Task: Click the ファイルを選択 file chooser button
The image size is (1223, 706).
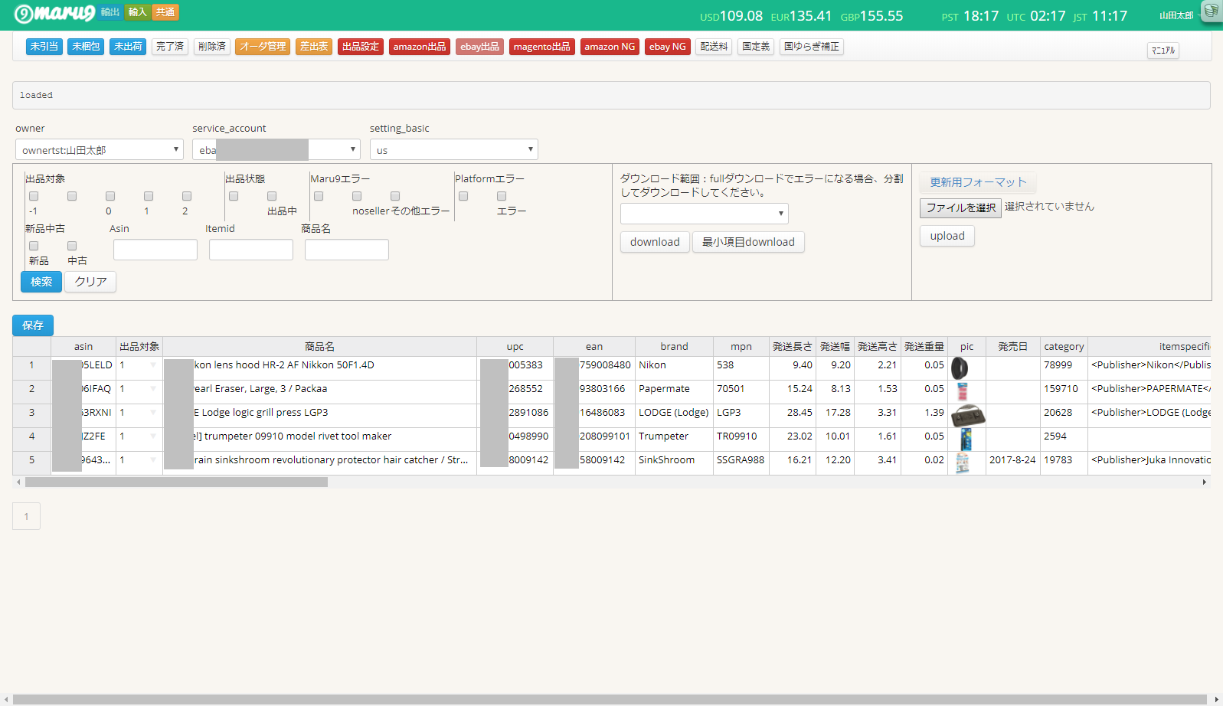Action: (x=960, y=208)
